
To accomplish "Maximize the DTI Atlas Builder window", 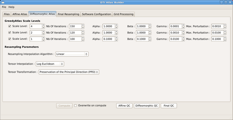I will (x=225, y=2).
